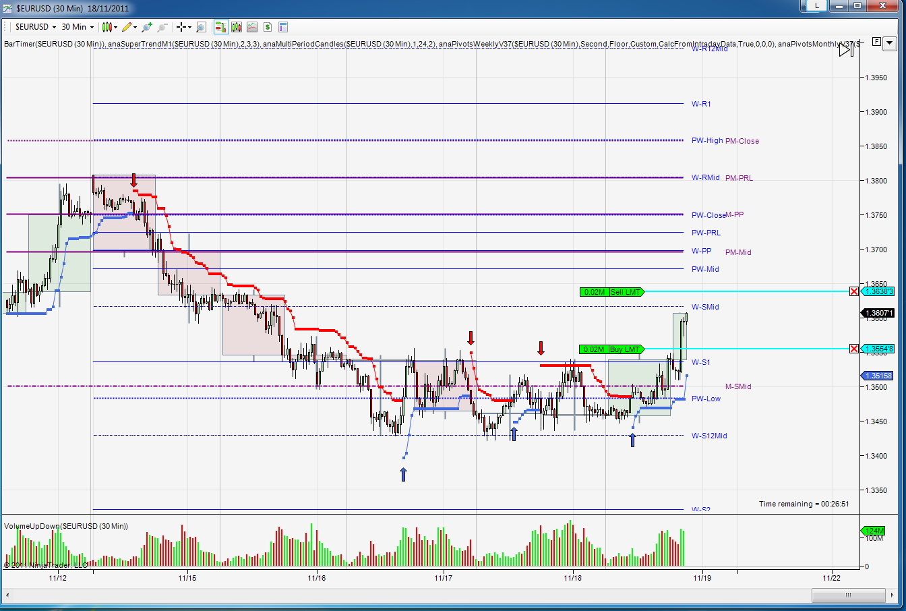Click the W-R1 pivot label

(701, 104)
